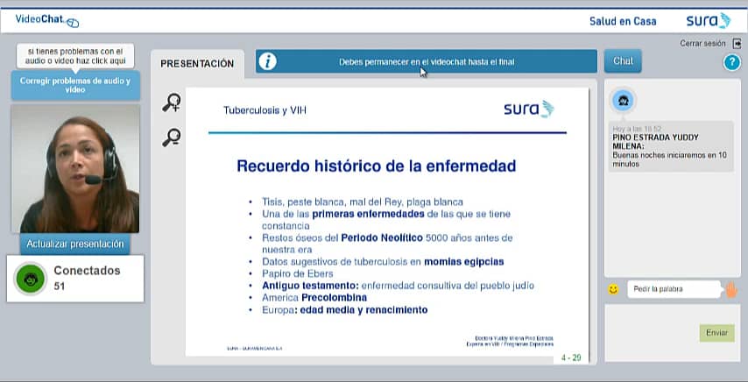Click Corregir problemas de audio y video
Screen dimensions: 748x382
click(75, 85)
